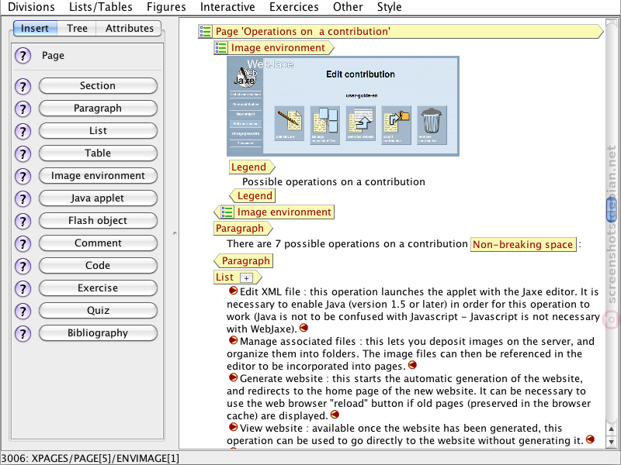
Task: Open the Other menu
Action: click(348, 7)
